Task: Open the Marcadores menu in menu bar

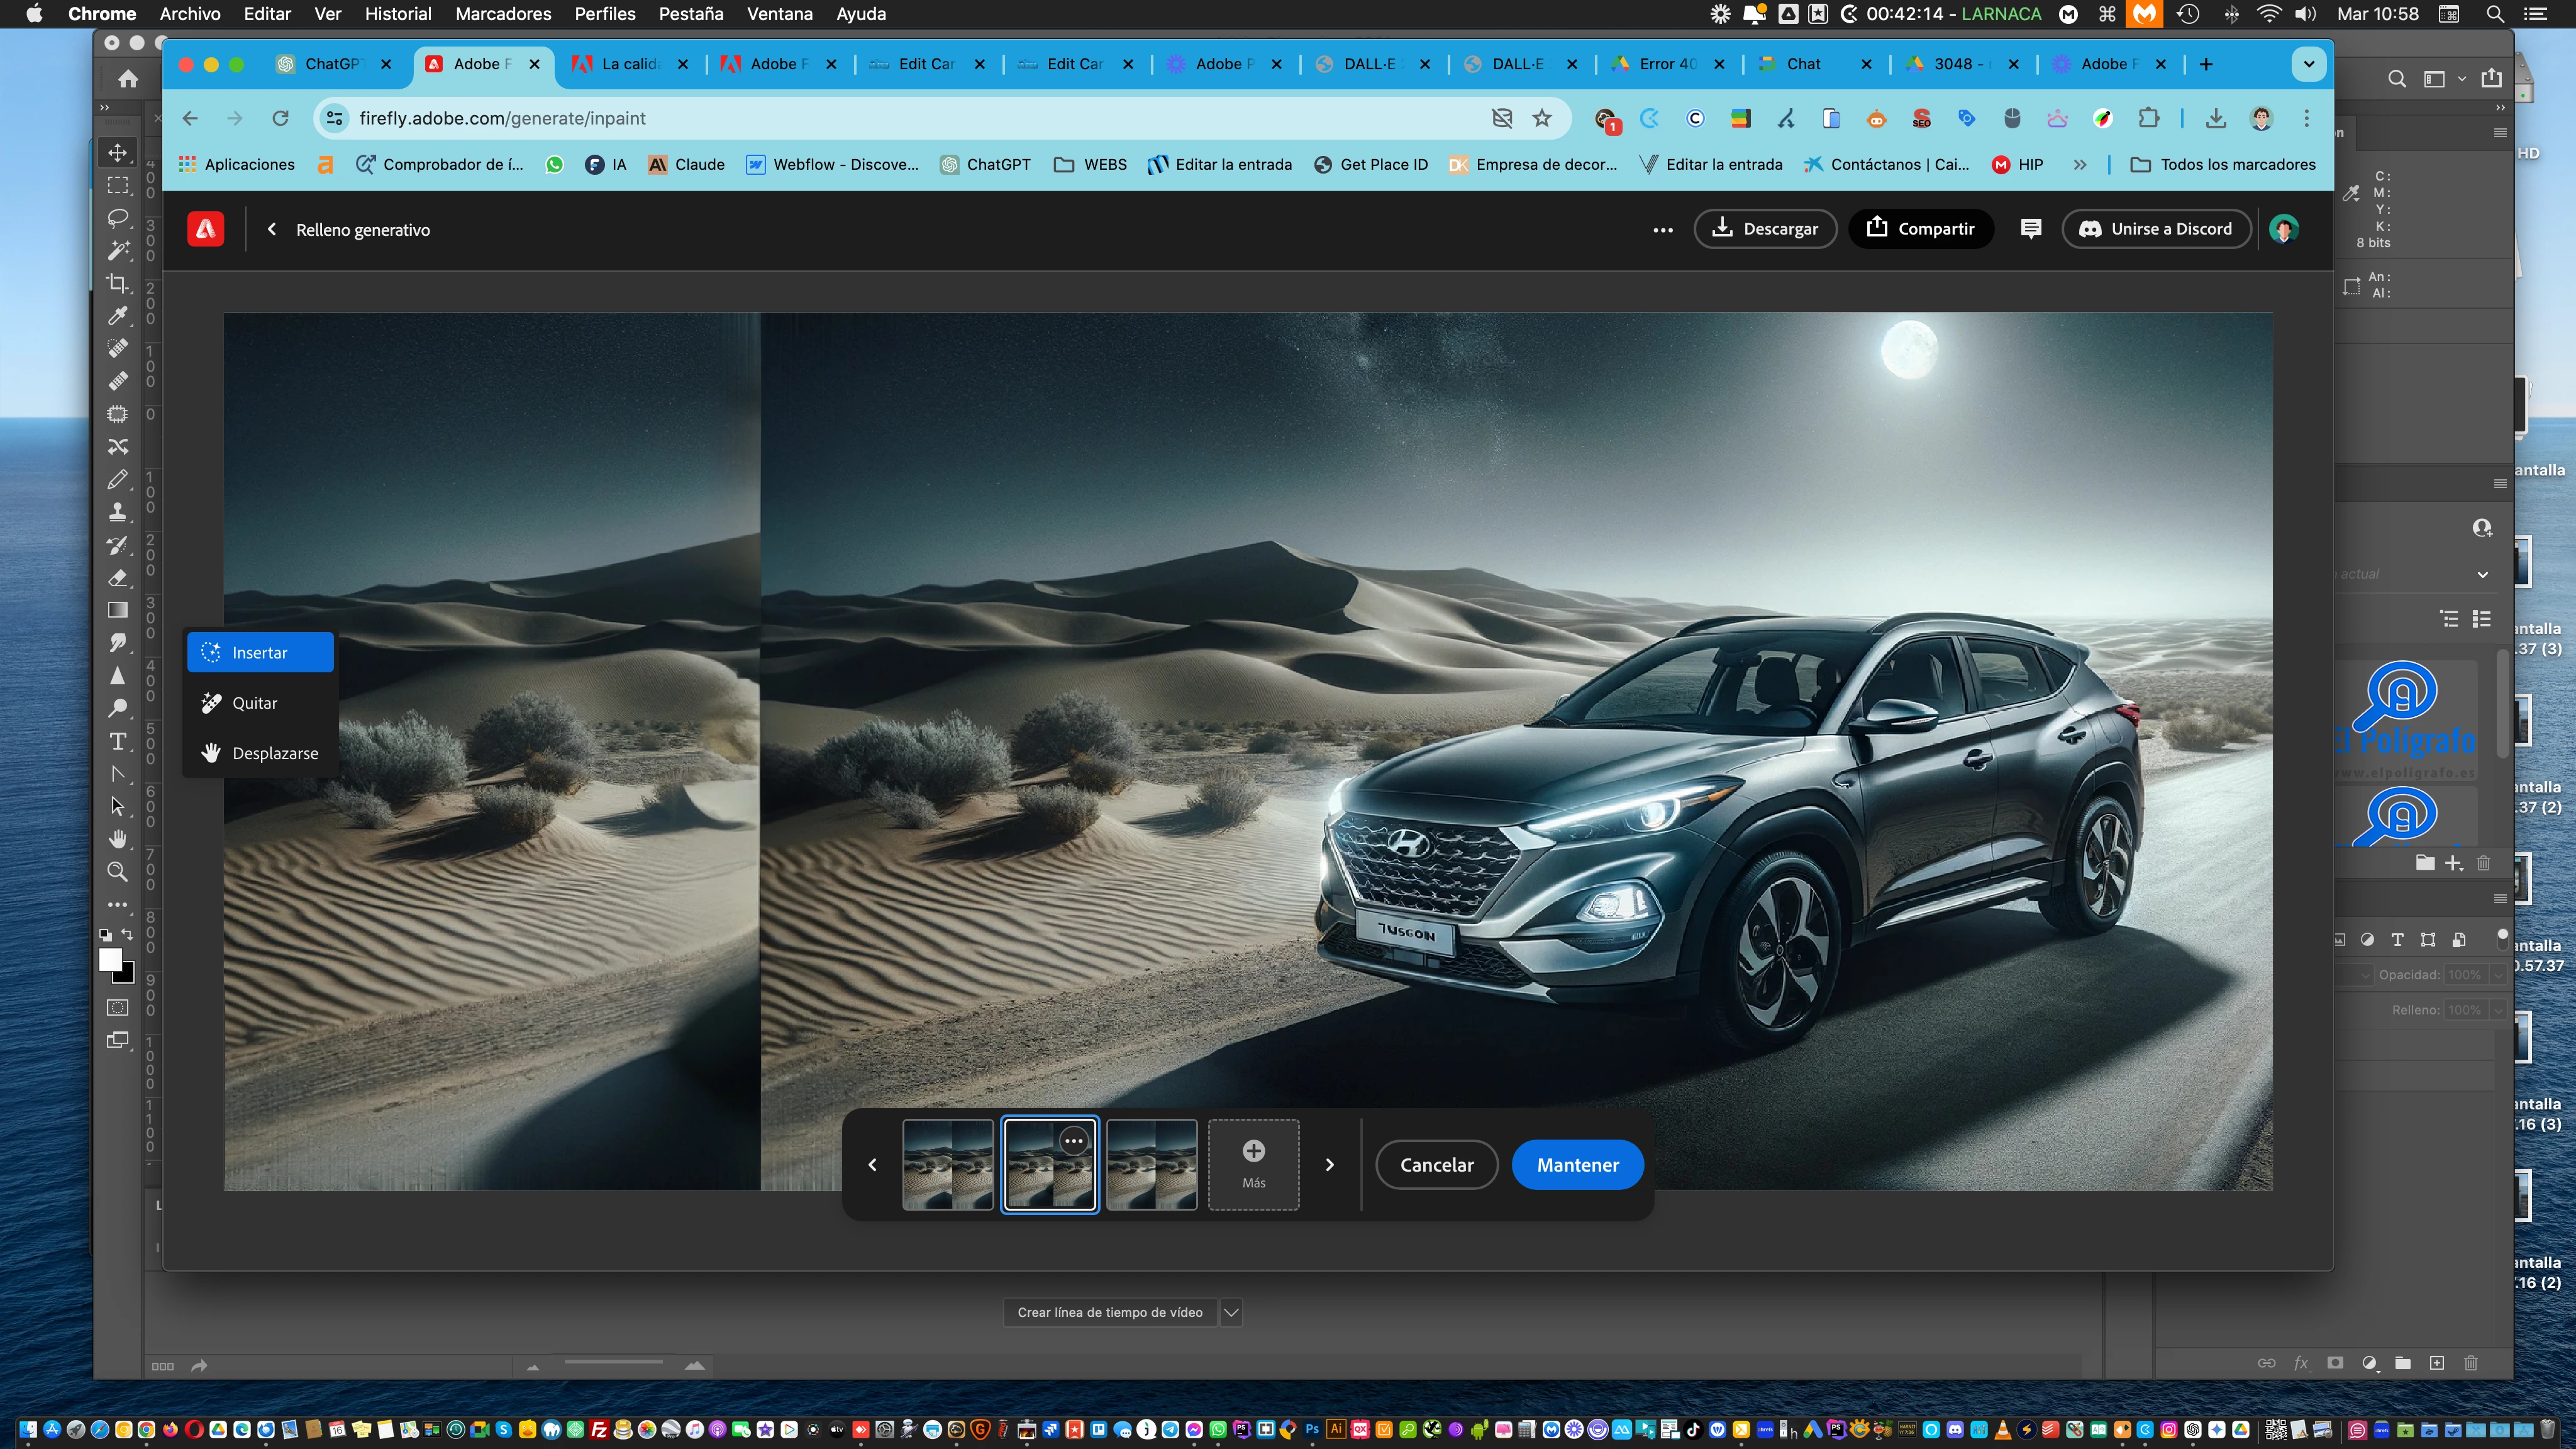Action: pyautogui.click(x=503, y=14)
